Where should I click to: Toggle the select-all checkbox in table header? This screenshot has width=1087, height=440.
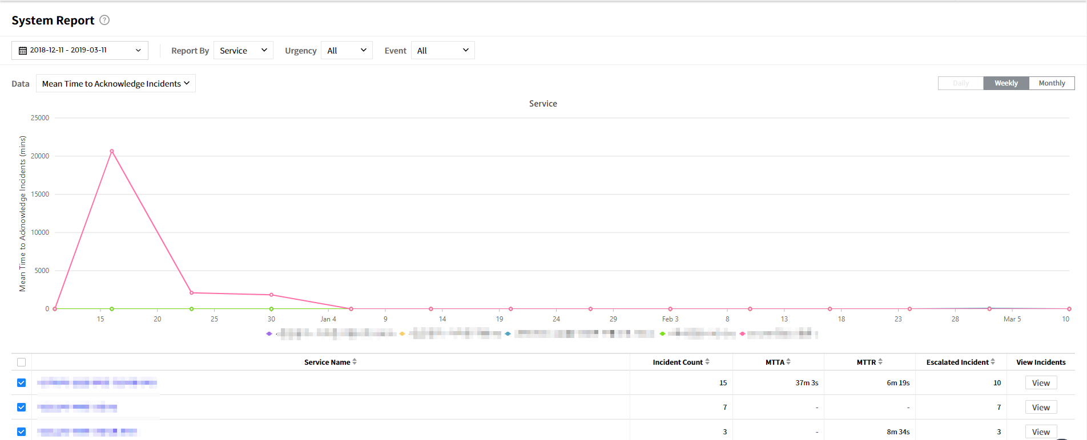(x=22, y=362)
